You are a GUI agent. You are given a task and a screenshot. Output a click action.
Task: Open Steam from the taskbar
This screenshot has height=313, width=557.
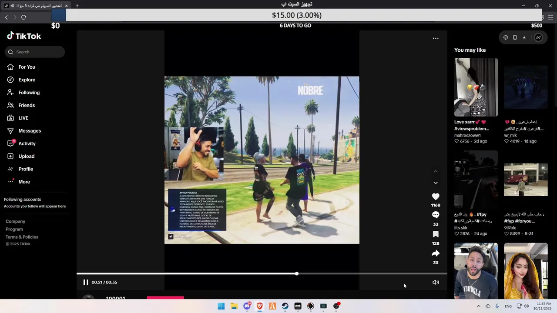coord(285,306)
